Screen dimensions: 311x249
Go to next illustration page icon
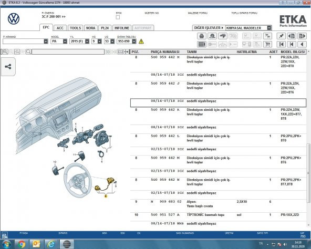pyautogui.click(x=302, y=36)
